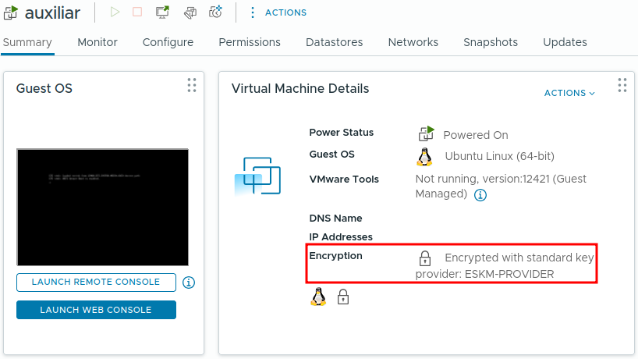The height and width of the screenshot is (359, 638).
Task: Click the three-dot icon beside ACTIONS
Action: pos(253,12)
